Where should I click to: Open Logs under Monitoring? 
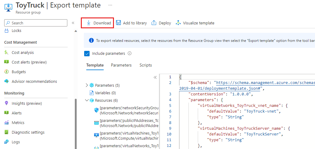tap(16, 142)
